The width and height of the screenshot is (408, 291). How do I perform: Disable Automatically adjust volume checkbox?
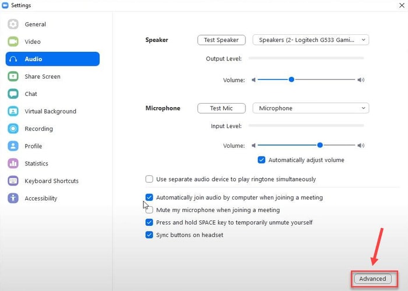coord(262,160)
